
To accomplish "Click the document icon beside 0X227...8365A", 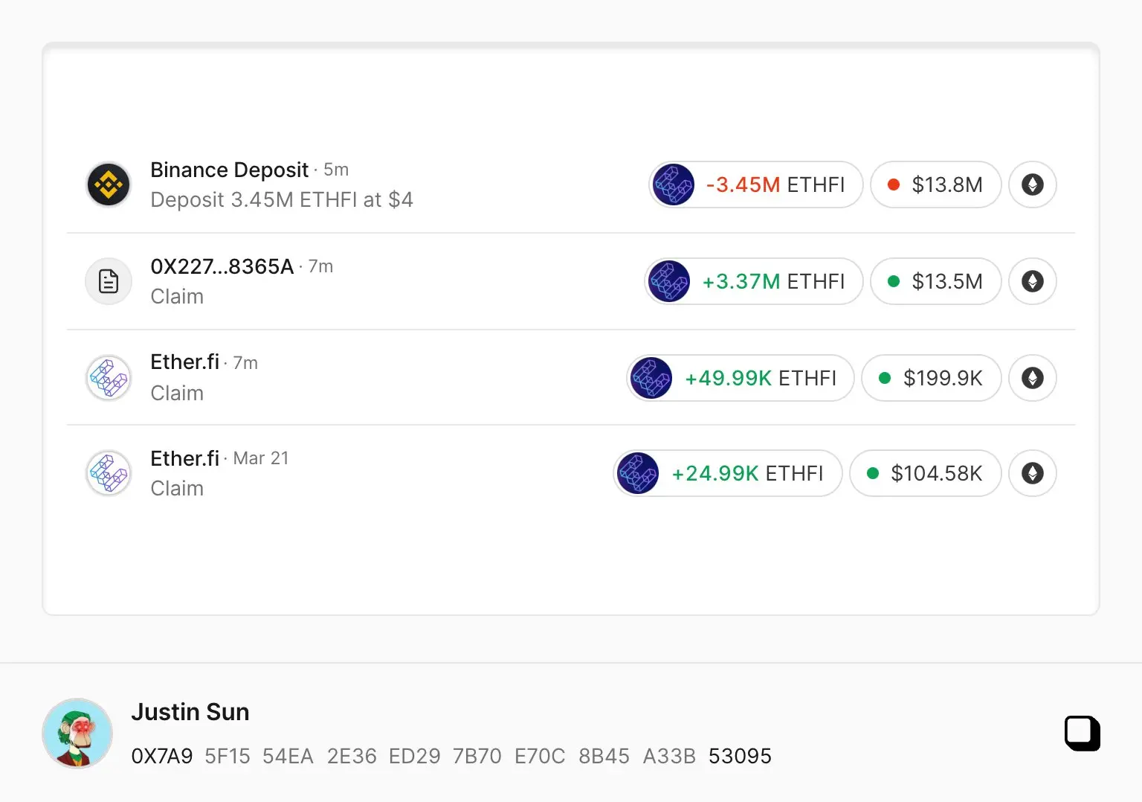I will pos(109,281).
